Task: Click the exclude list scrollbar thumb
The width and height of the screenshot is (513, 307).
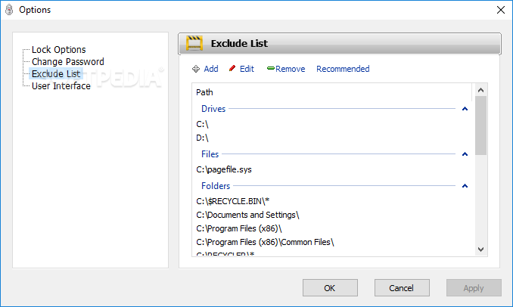Action: [480, 126]
